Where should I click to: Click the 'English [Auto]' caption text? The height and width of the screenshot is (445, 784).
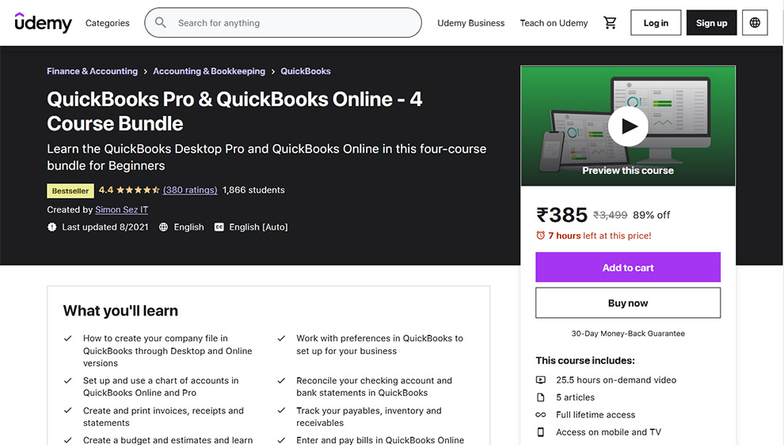tap(258, 227)
